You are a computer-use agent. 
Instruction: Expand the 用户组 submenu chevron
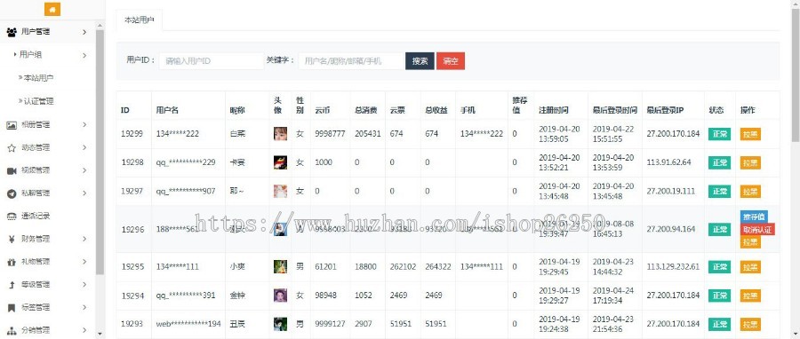(x=84, y=55)
